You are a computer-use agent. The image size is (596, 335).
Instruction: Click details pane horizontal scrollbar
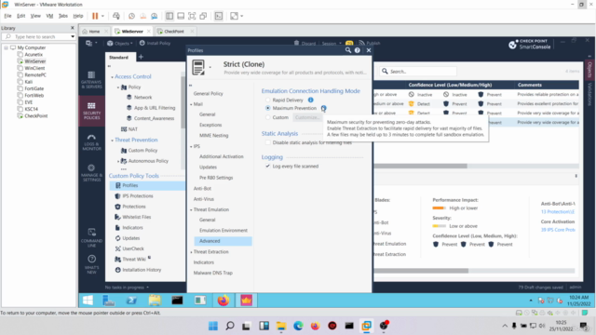tap(421, 271)
